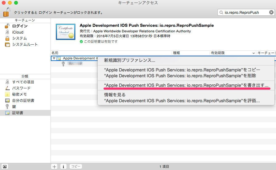Click the iCloud keychain icon

point(7,32)
